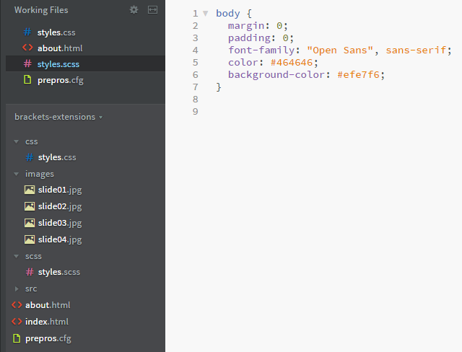Image resolution: width=462 pixels, height=352 pixels.
Task: Expand the src folder
Action: point(17,289)
